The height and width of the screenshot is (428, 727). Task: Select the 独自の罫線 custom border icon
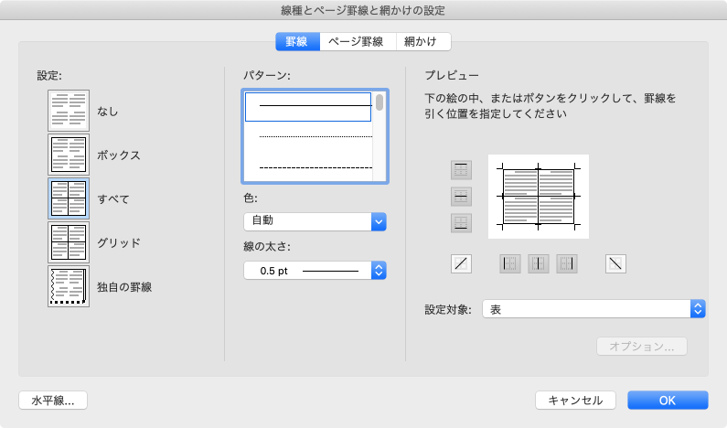69,286
